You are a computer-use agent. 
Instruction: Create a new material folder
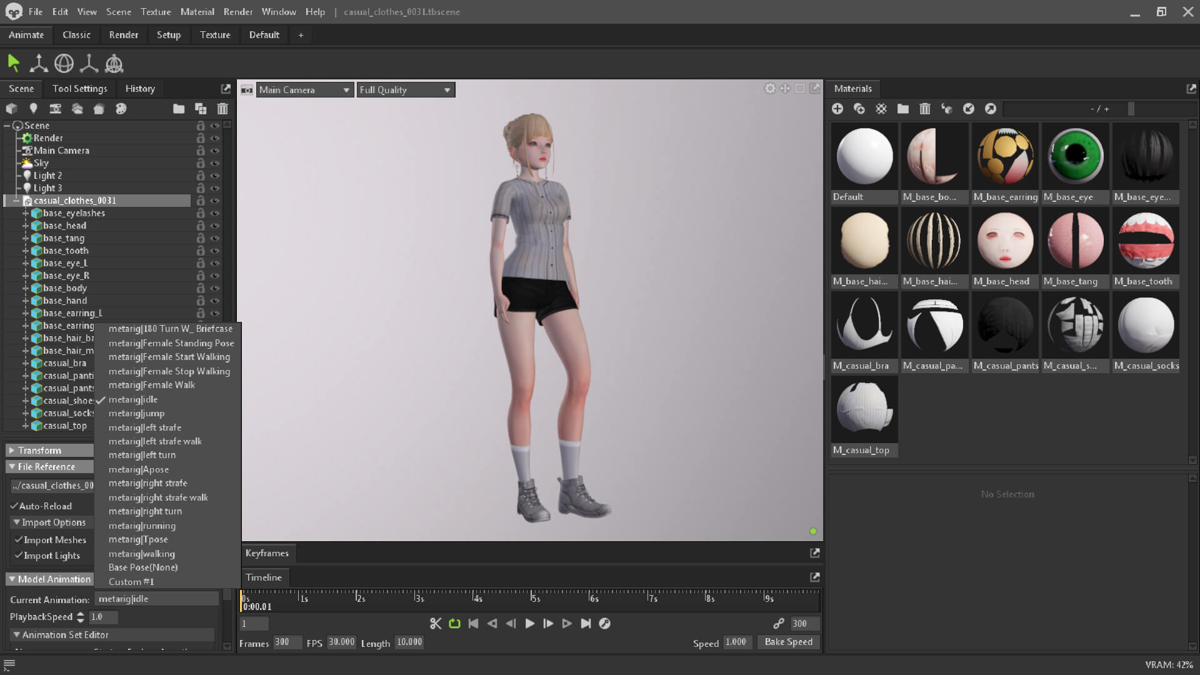(903, 109)
